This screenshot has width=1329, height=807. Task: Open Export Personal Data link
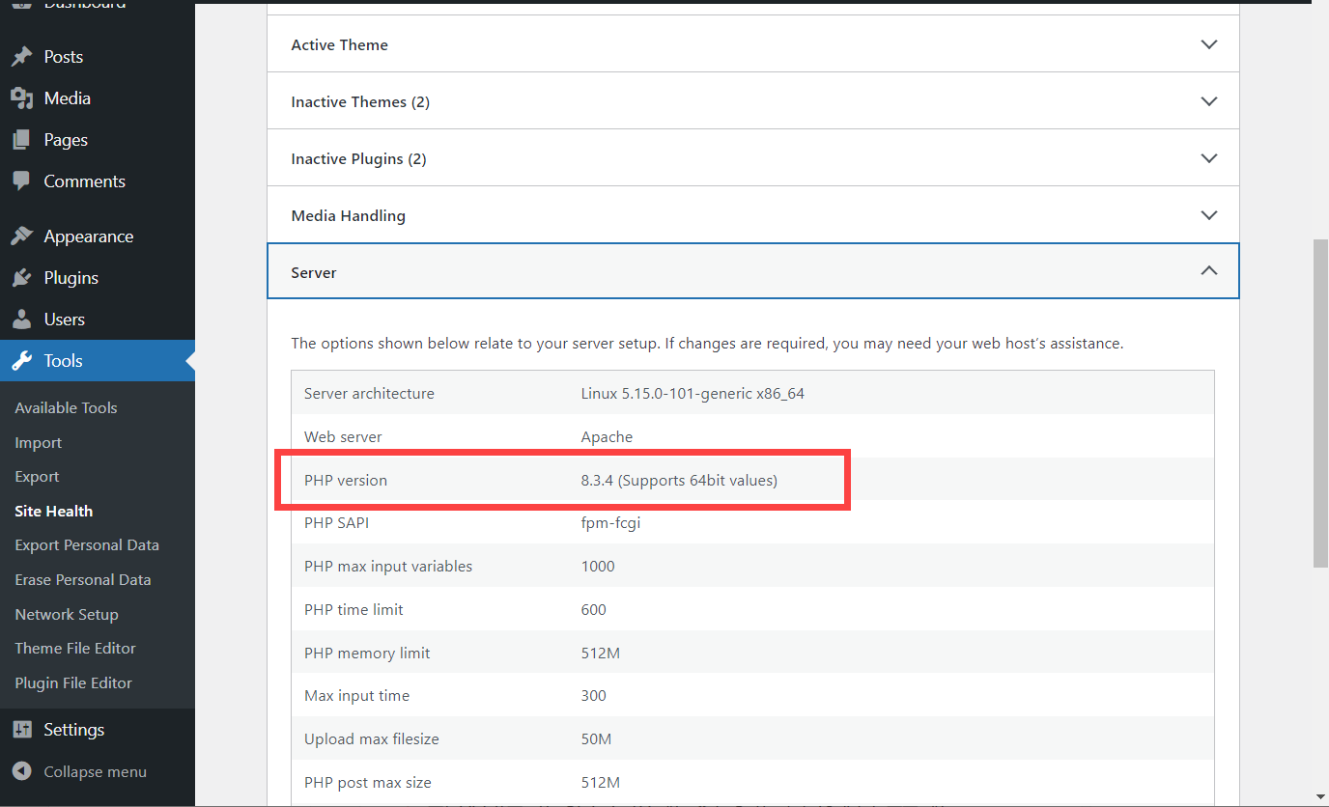coord(87,545)
